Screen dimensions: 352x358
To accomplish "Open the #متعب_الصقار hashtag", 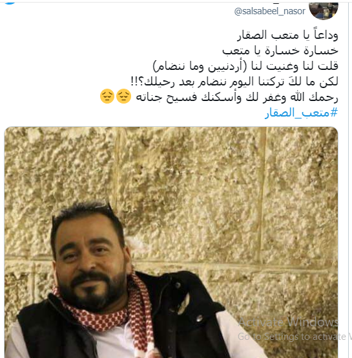I will (301, 113).
